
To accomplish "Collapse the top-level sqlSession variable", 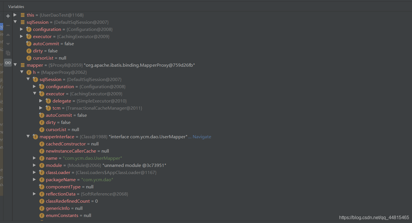I will pos(15,22).
